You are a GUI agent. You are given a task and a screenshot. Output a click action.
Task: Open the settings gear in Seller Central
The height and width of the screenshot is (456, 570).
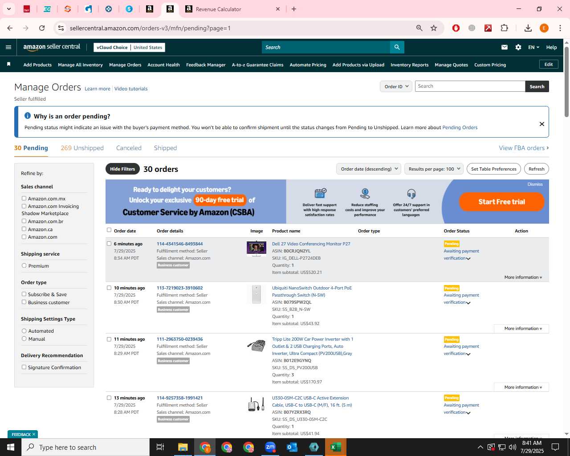[518, 47]
